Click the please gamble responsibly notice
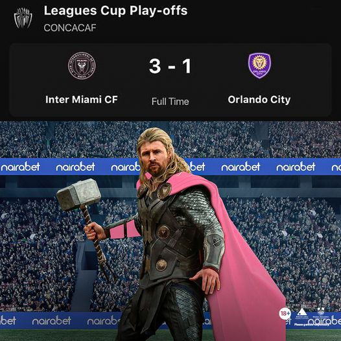341x341 pixels. point(311,325)
